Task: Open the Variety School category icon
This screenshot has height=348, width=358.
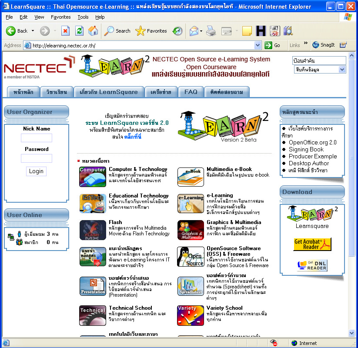Action: [x=191, y=315]
